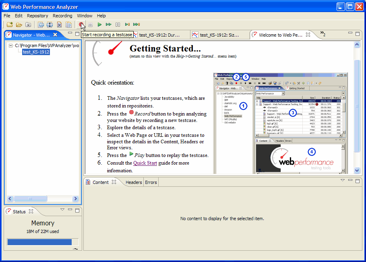Screen dimensions: 366x262
Task: Click the Pause icon in the toolbar
Action: pos(118,25)
